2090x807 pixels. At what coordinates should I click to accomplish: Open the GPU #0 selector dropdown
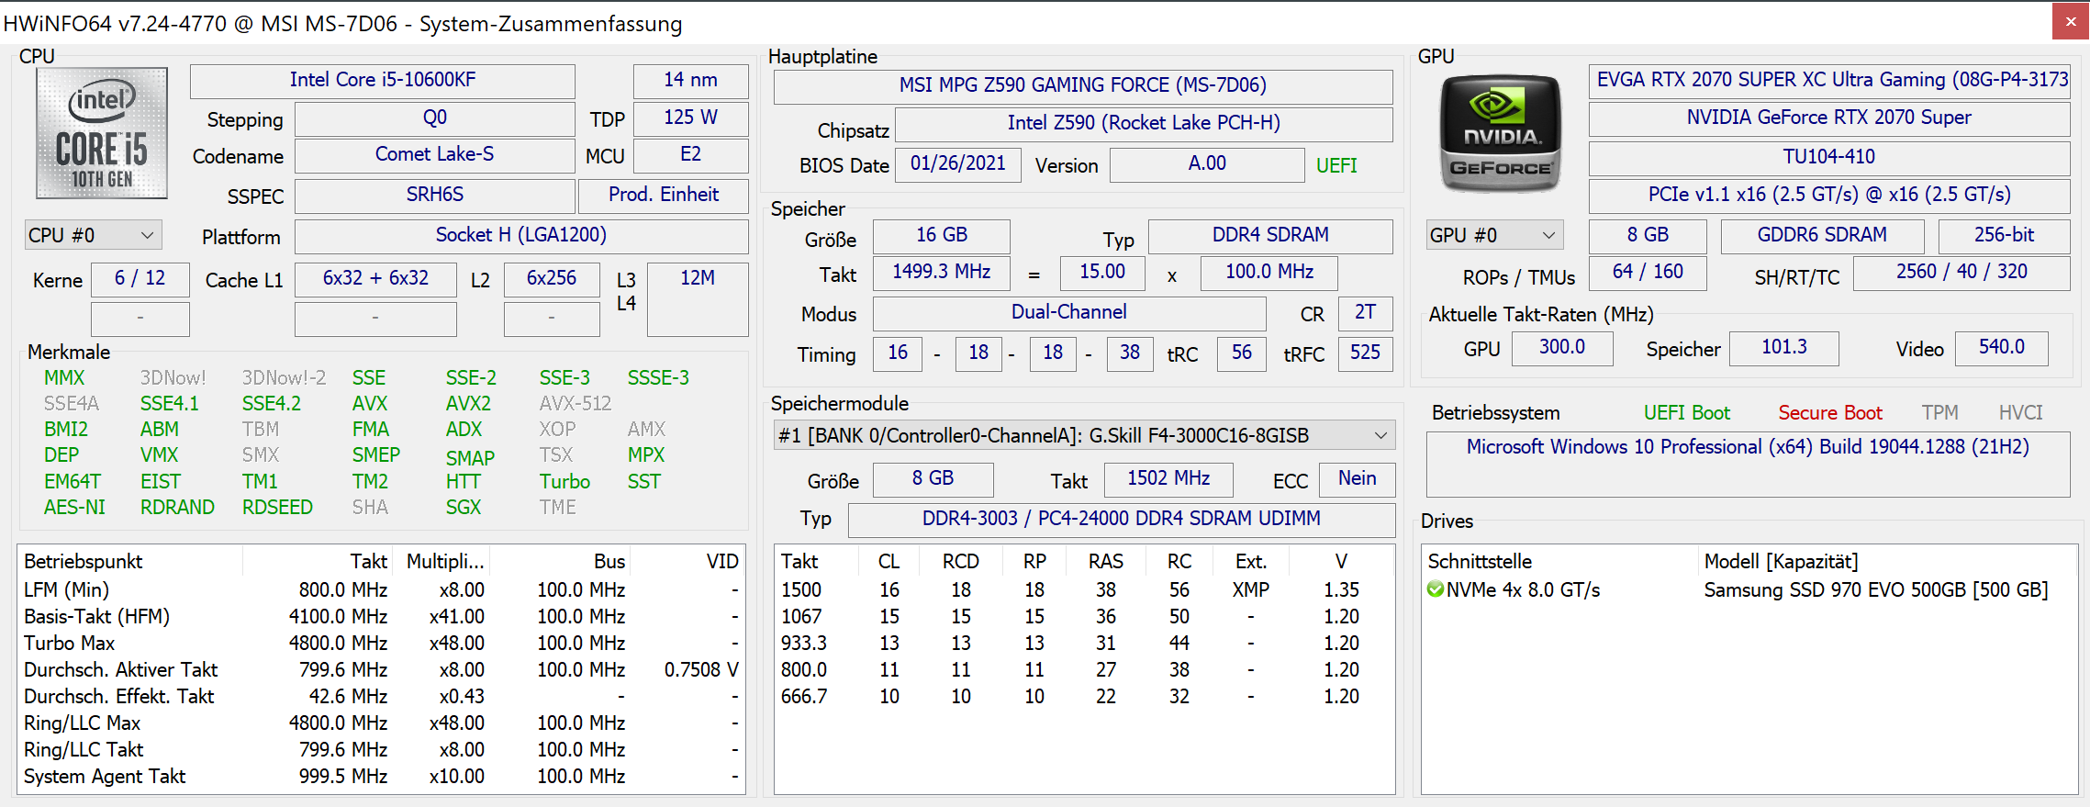pyautogui.click(x=1494, y=235)
